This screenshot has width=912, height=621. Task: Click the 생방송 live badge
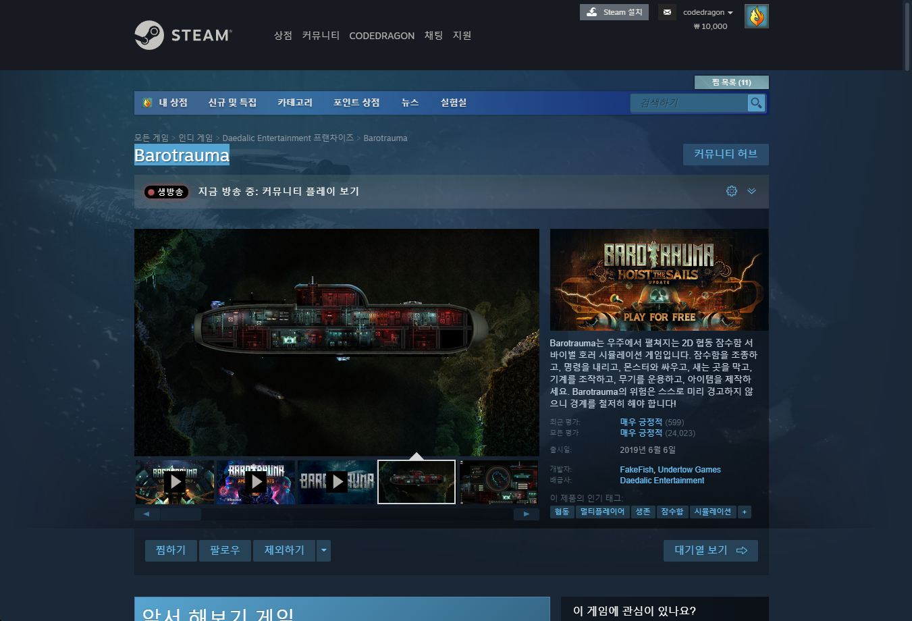tap(166, 192)
